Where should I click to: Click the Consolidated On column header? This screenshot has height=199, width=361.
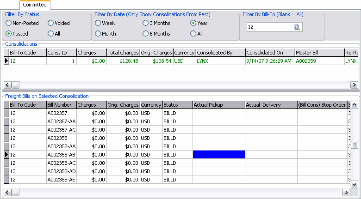point(270,53)
